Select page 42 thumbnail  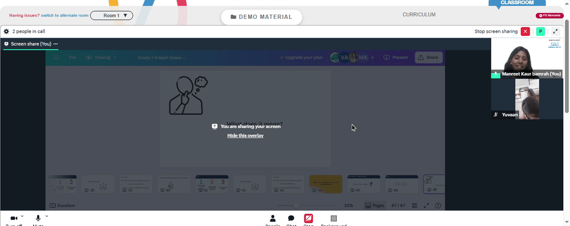click(x=250, y=184)
